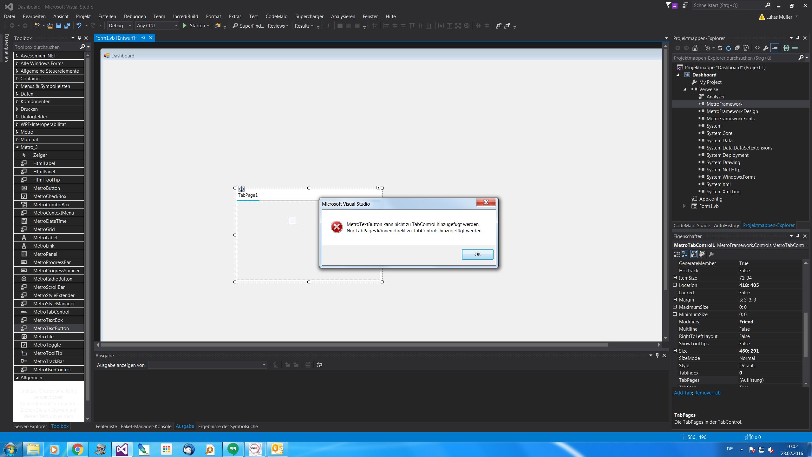
Task: Toggle auto-hide pin on Ausgabe panel
Action: (x=657, y=355)
